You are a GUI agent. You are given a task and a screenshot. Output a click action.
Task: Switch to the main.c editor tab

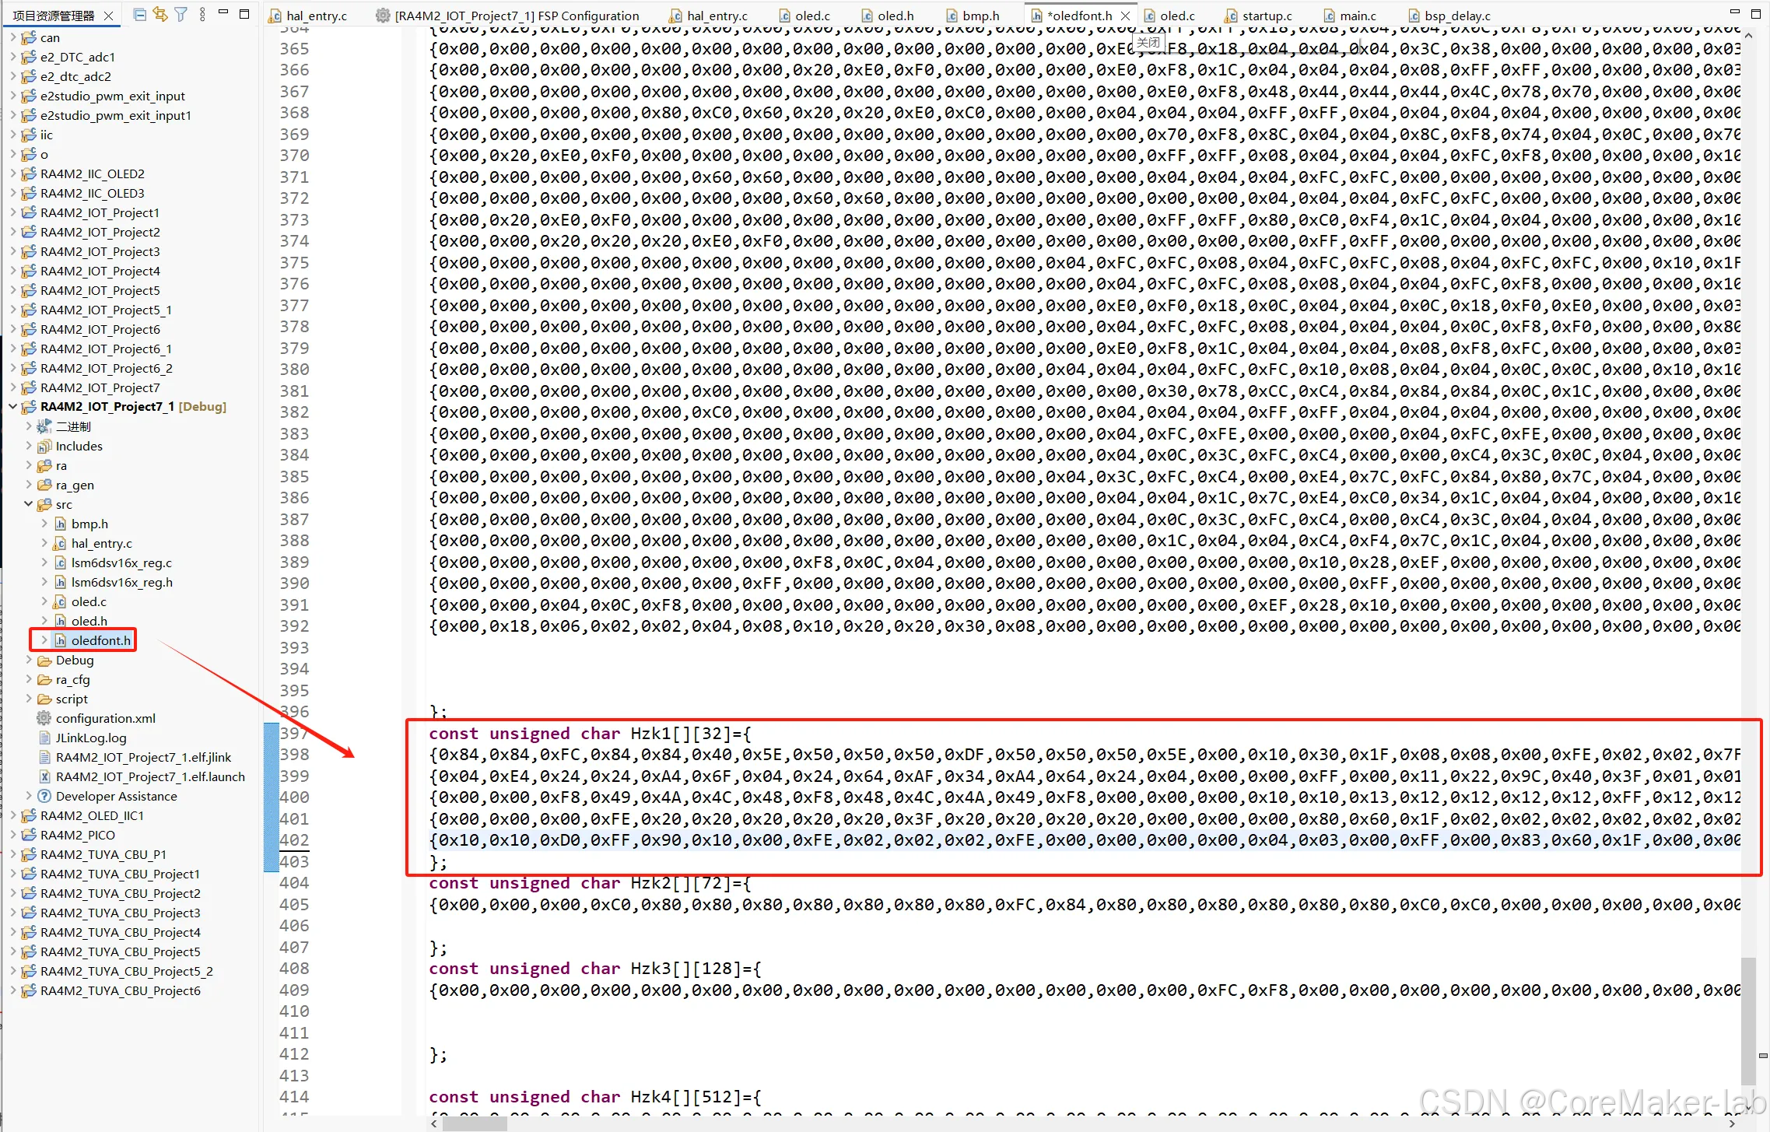pos(1357,15)
